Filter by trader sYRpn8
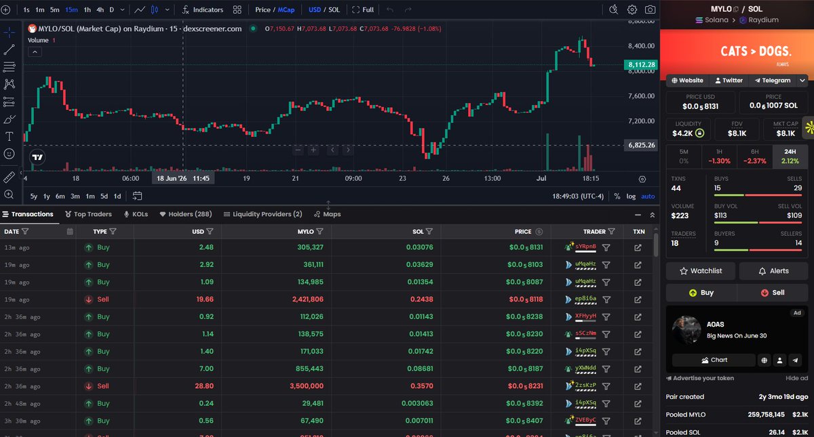This screenshot has width=814, height=437. point(606,247)
